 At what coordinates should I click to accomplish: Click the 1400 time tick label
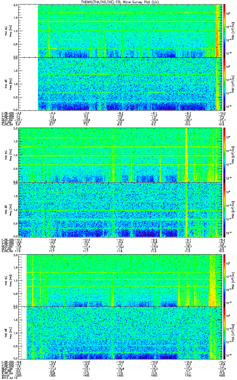[86, 375]
